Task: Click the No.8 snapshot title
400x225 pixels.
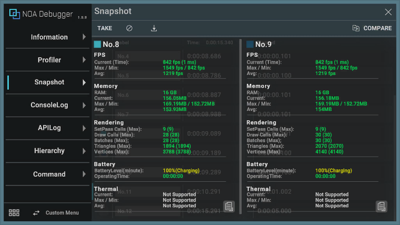Action: coord(111,44)
